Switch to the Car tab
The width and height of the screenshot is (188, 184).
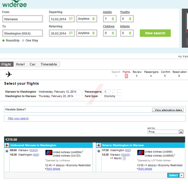coord(32,64)
